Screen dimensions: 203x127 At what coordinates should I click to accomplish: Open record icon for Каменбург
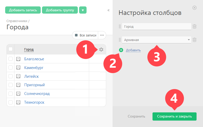18,67
